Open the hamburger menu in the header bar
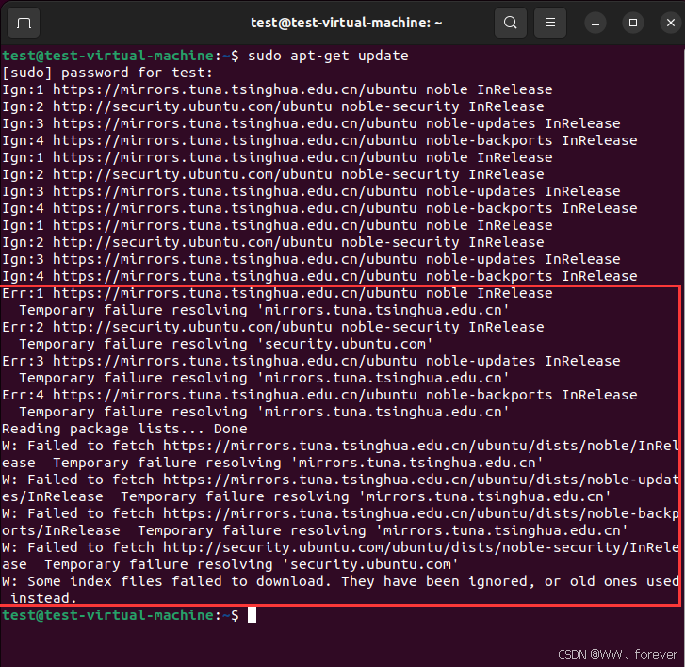 (550, 23)
